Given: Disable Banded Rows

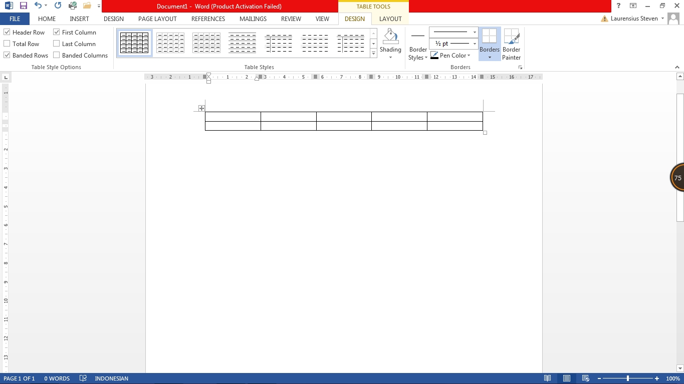Looking at the screenshot, I should (7, 55).
